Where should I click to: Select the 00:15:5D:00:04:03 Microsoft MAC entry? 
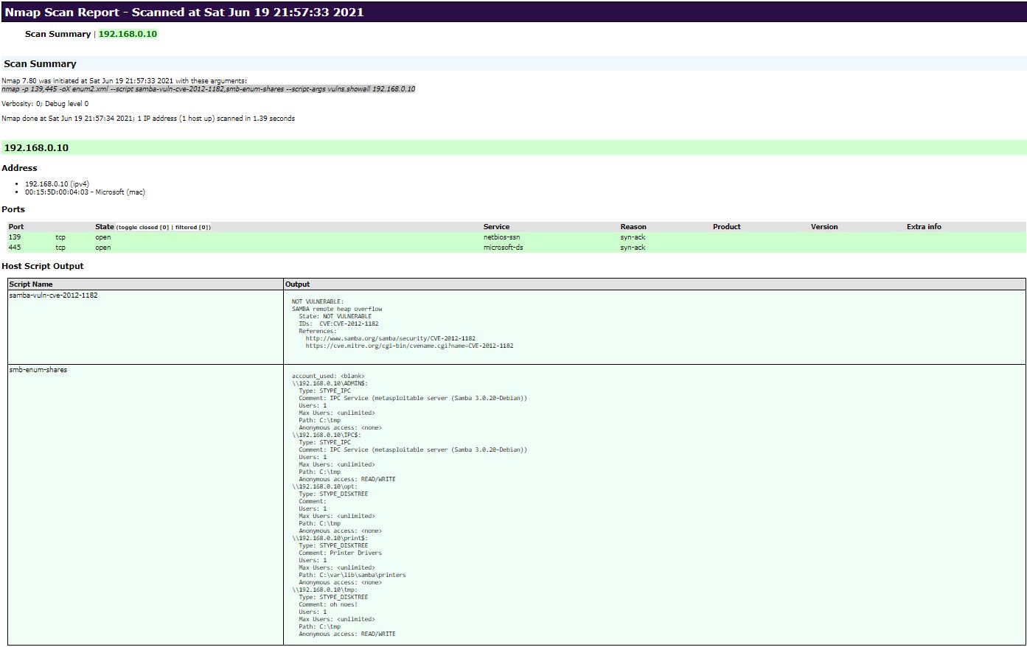85,192
